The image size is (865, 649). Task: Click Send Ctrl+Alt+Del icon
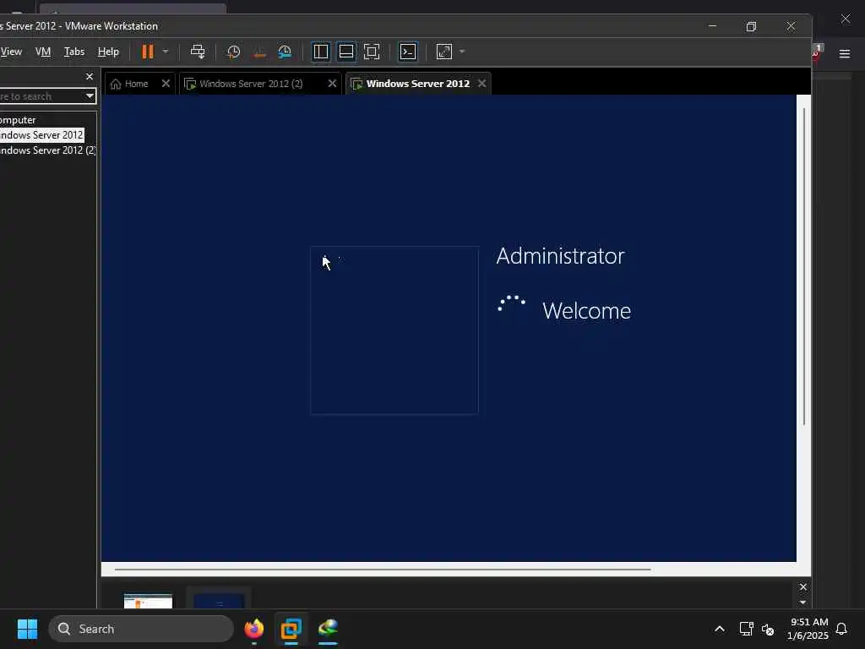point(198,52)
